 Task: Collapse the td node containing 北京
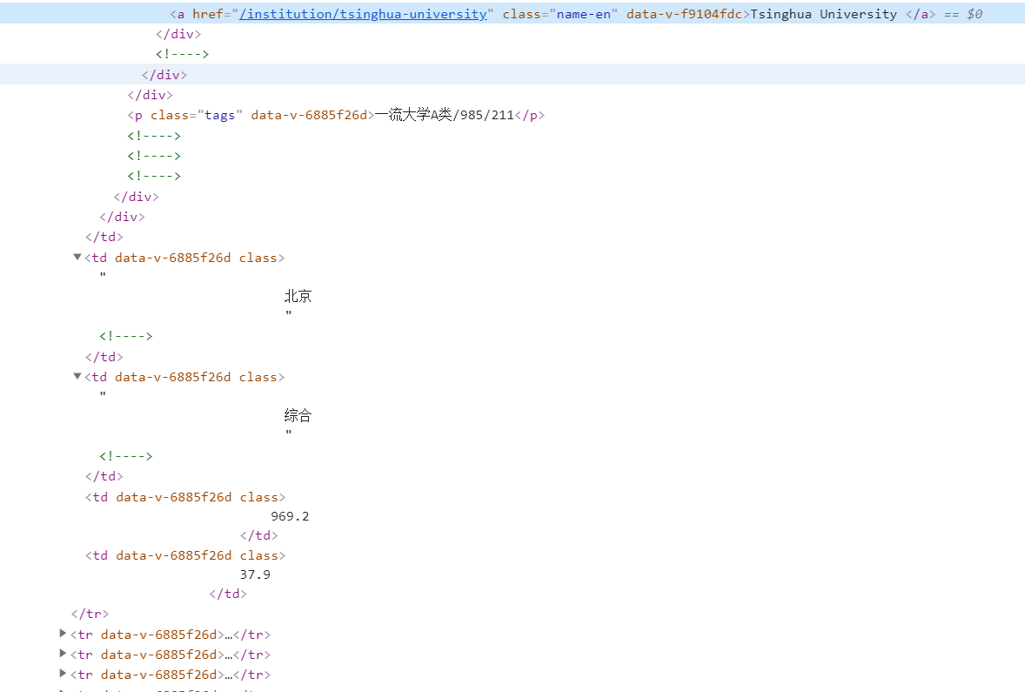click(77, 257)
